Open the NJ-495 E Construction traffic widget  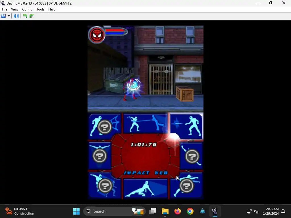[20, 211]
